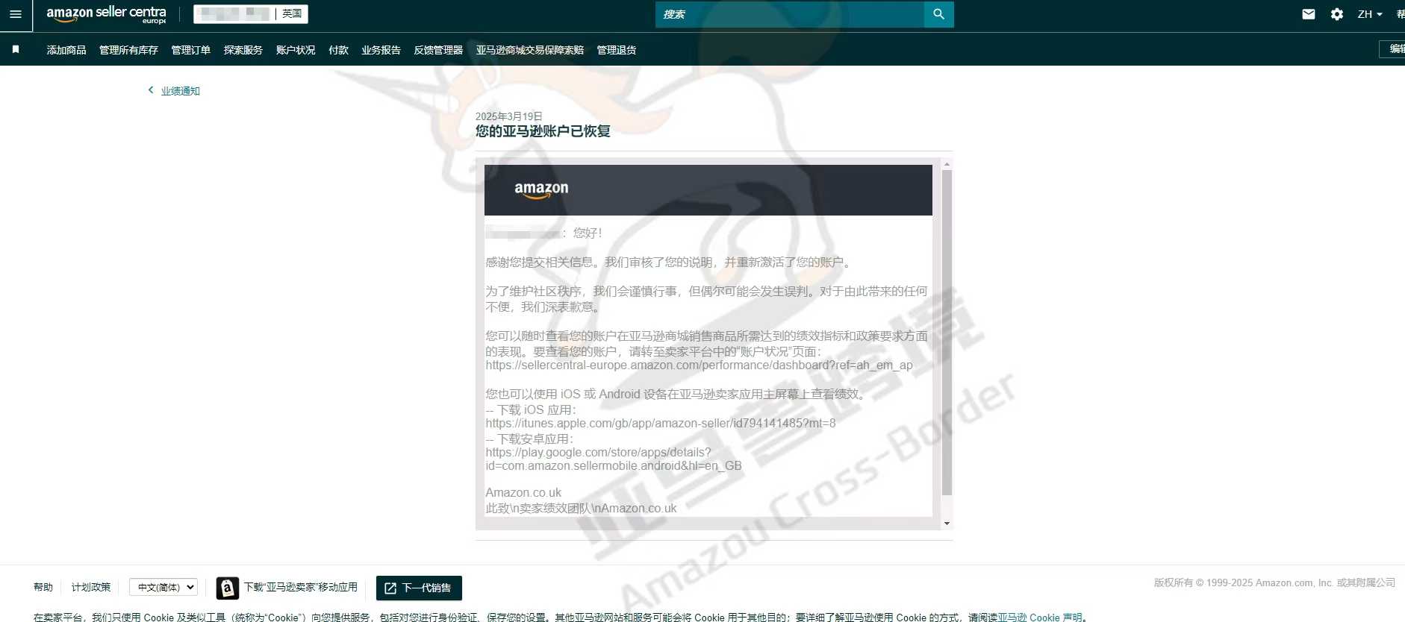Click the 下一代销售 button
Screen dimensions: 1405x622
pyautogui.click(x=419, y=588)
